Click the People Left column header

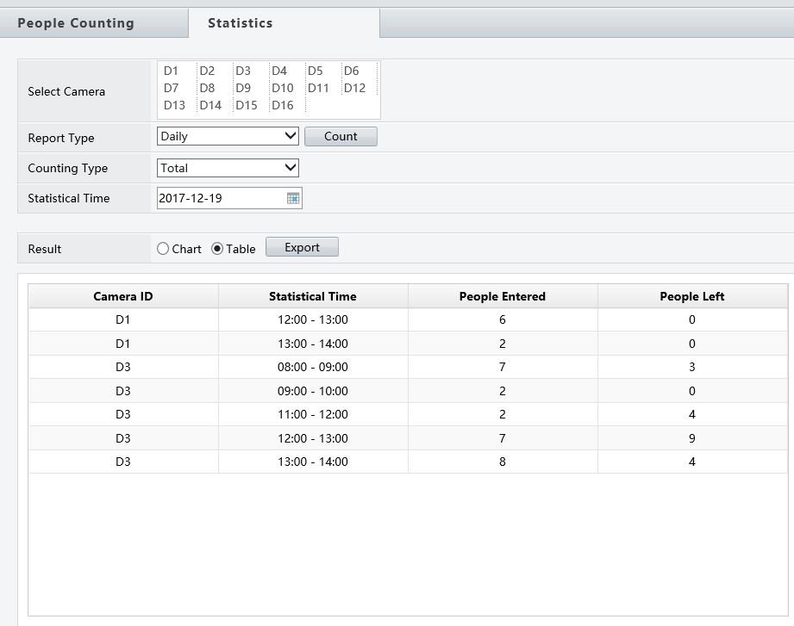click(x=691, y=296)
